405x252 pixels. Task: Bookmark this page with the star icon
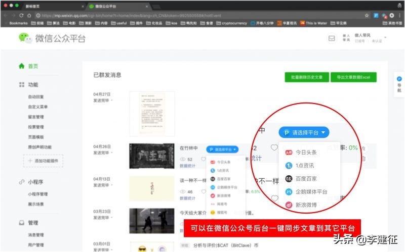(x=367, y=16)
